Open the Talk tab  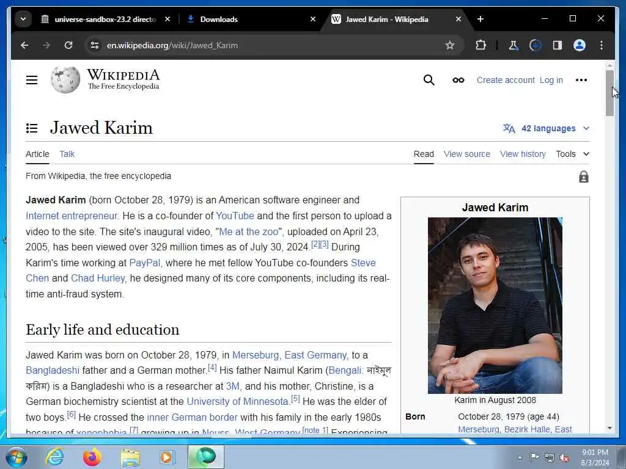(x=67, y=154)
